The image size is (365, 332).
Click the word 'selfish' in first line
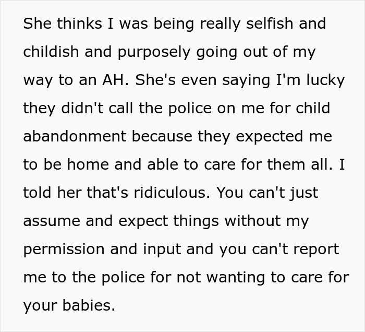(270, 23)
